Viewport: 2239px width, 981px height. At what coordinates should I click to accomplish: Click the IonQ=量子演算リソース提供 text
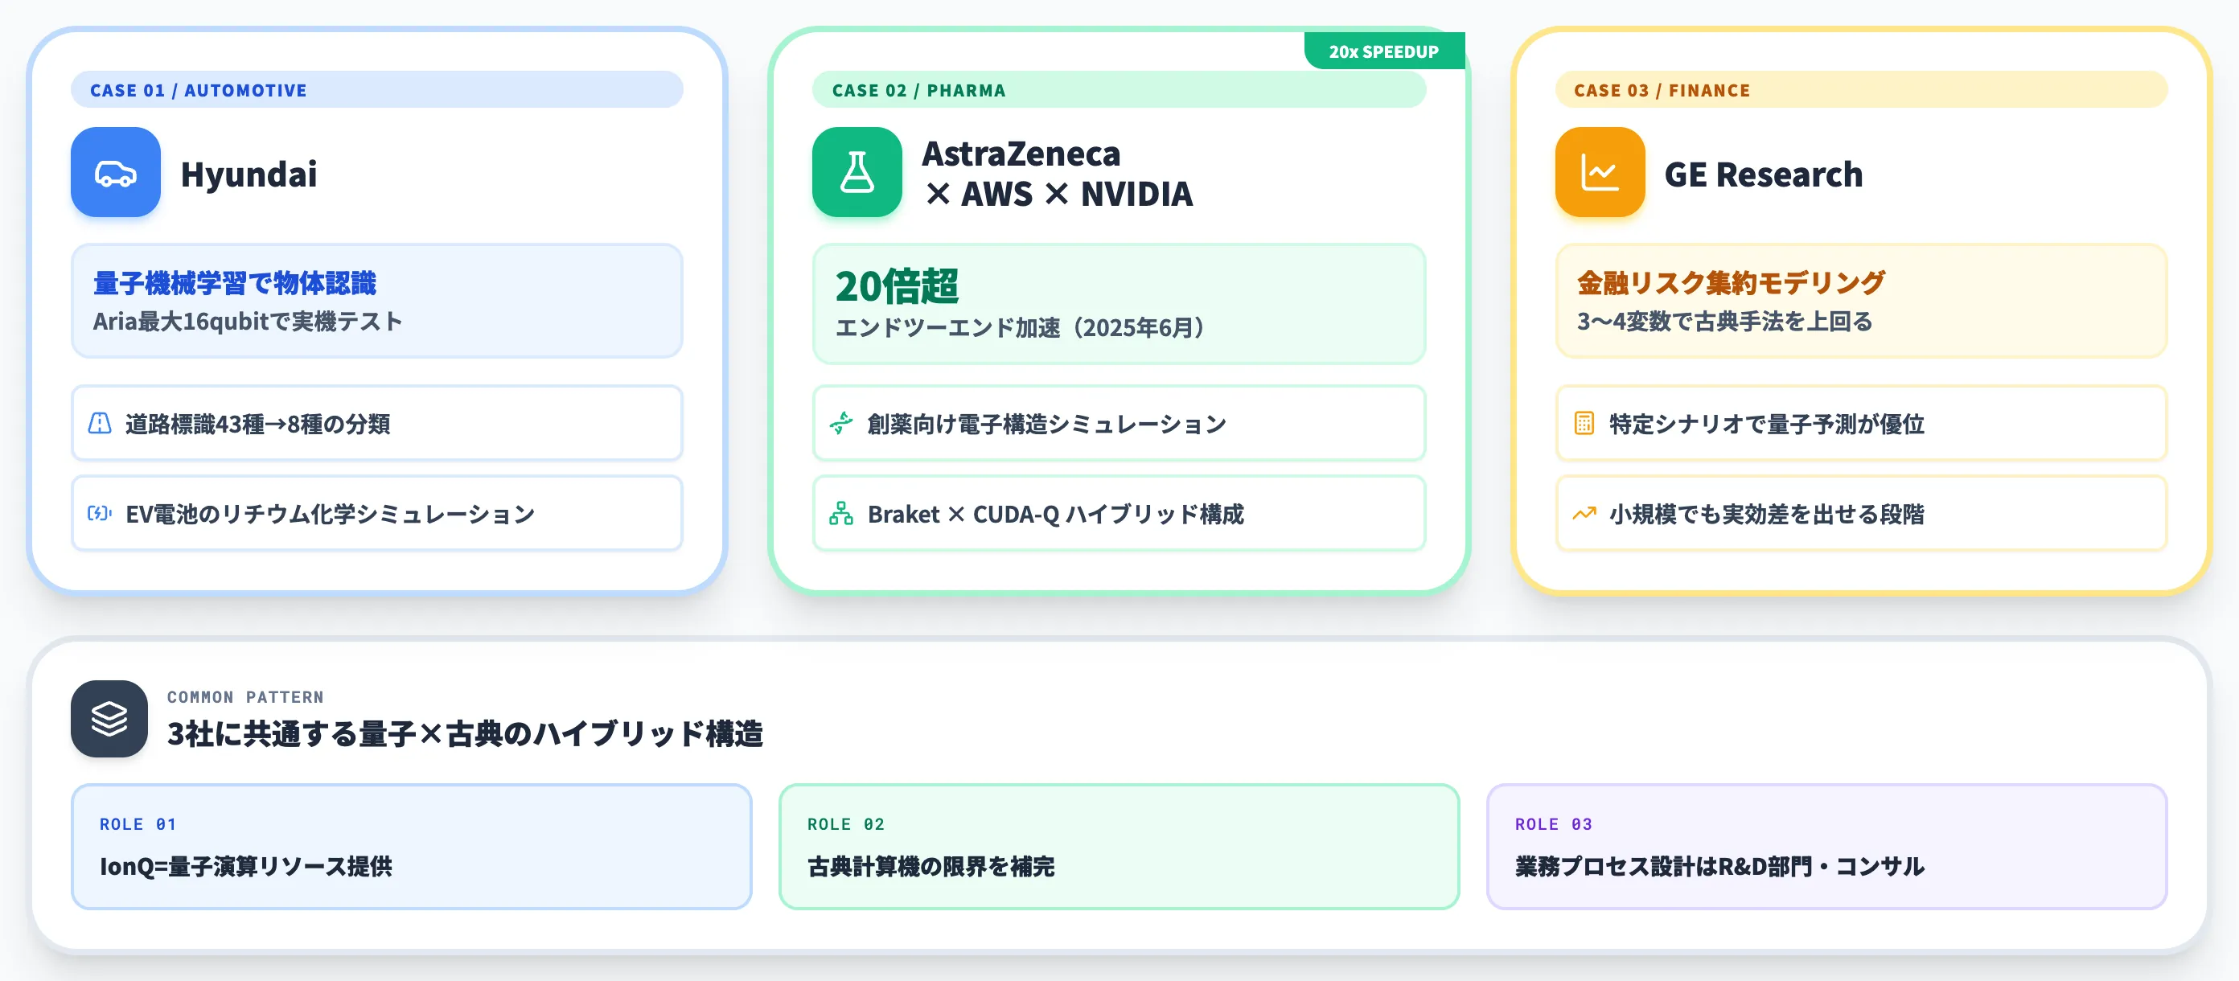click(x=246, y=866)
